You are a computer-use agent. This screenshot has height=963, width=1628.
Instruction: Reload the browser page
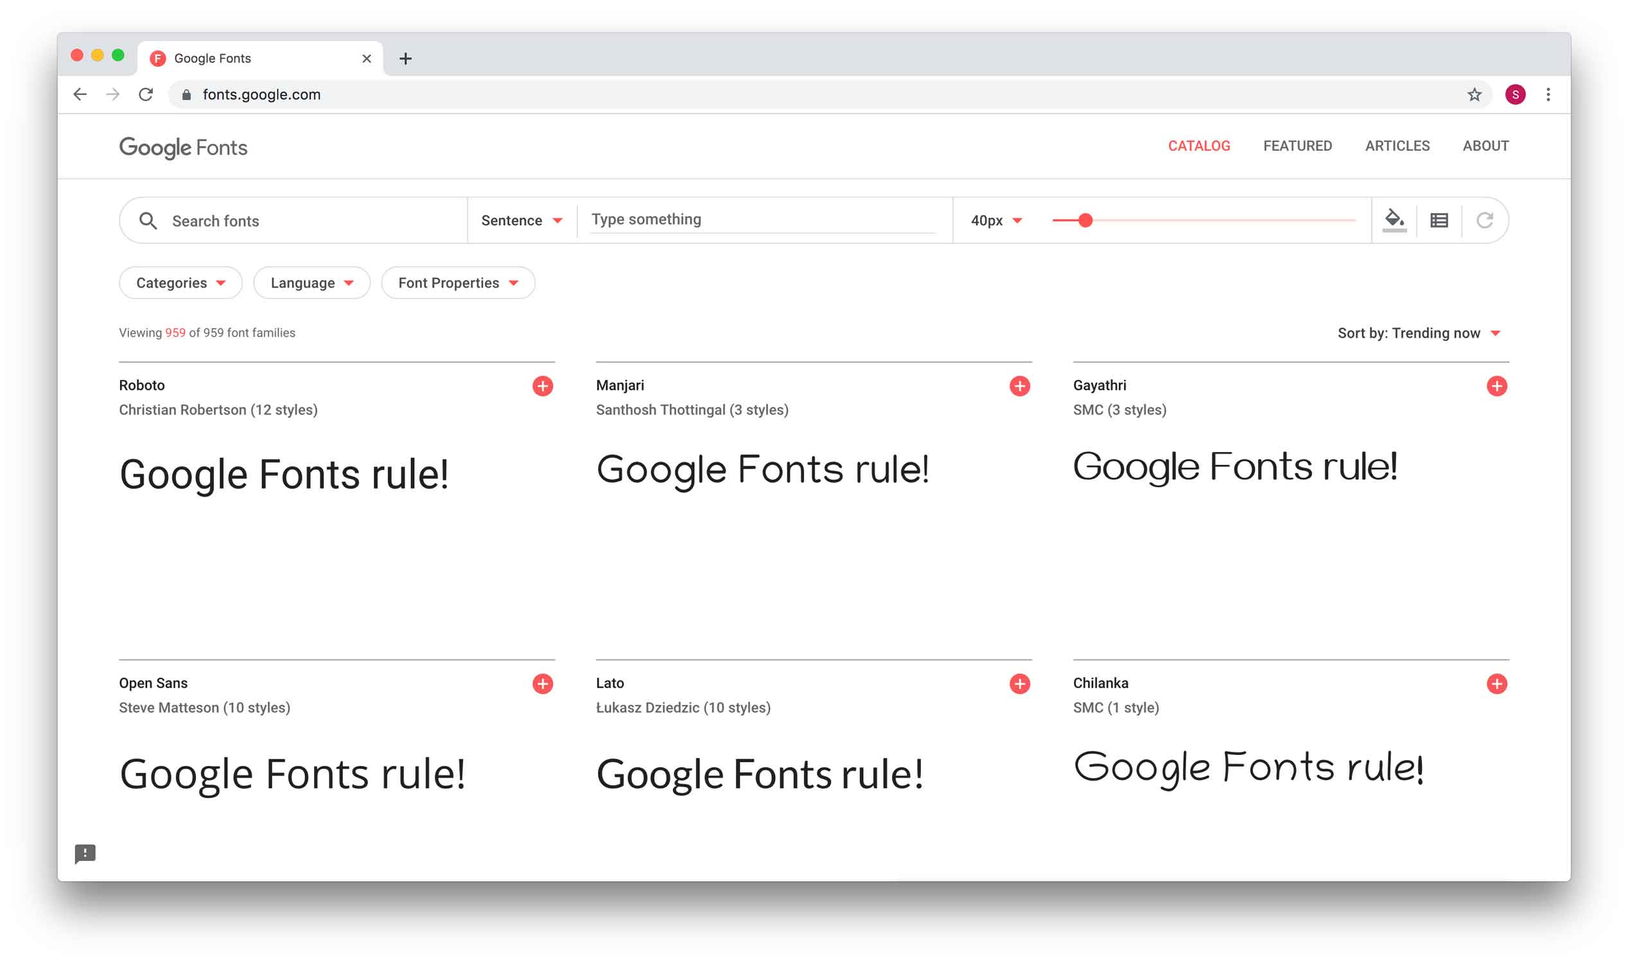[x=146, y=95]
